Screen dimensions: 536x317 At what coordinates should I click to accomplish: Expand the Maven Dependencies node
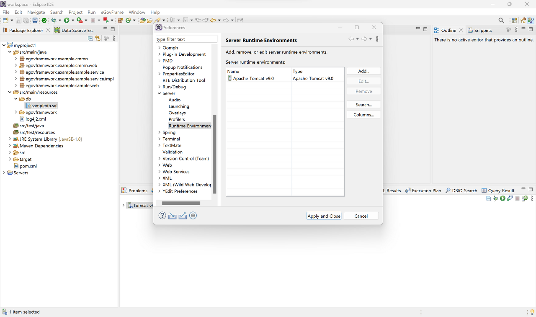click(10, 146)
